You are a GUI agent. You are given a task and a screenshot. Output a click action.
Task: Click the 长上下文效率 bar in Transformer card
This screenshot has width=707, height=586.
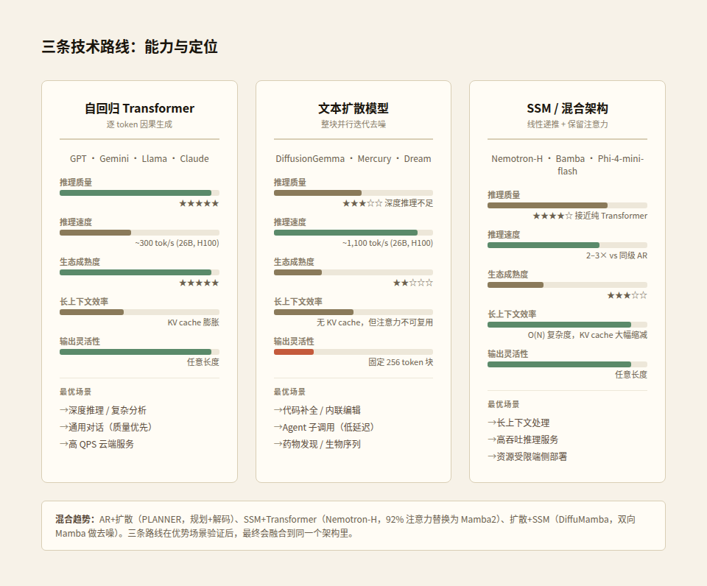tap(139, 312)
